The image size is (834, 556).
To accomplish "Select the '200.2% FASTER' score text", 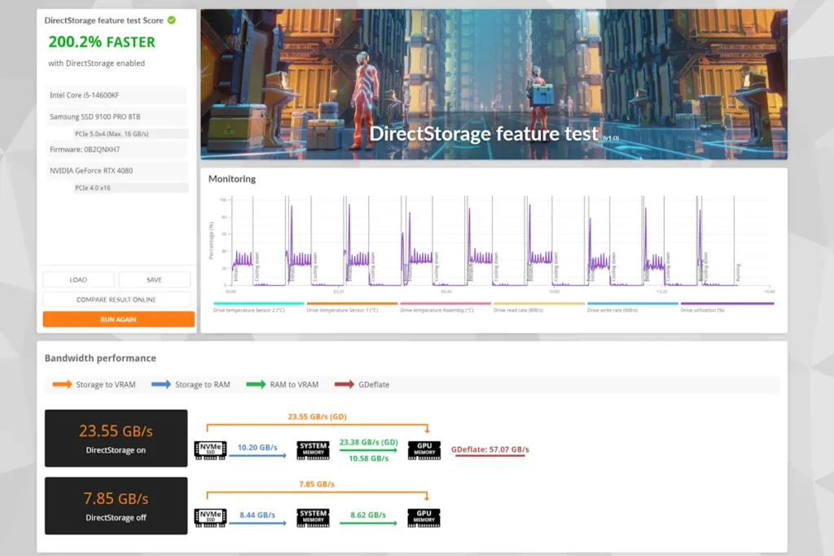I will 102,42.
